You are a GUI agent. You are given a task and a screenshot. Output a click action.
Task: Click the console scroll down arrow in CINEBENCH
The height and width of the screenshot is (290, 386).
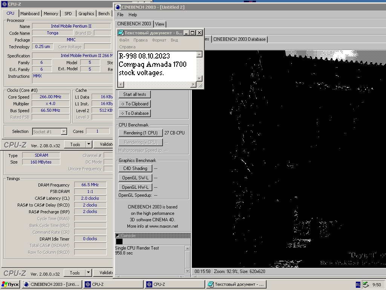[x=187, y=271]
